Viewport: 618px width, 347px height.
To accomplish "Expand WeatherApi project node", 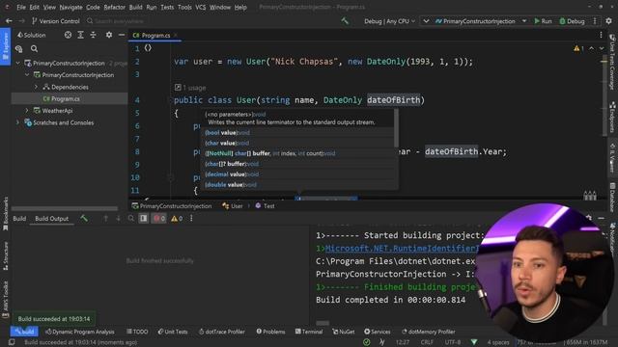I will pyautogui.click(x=27, y=111).
